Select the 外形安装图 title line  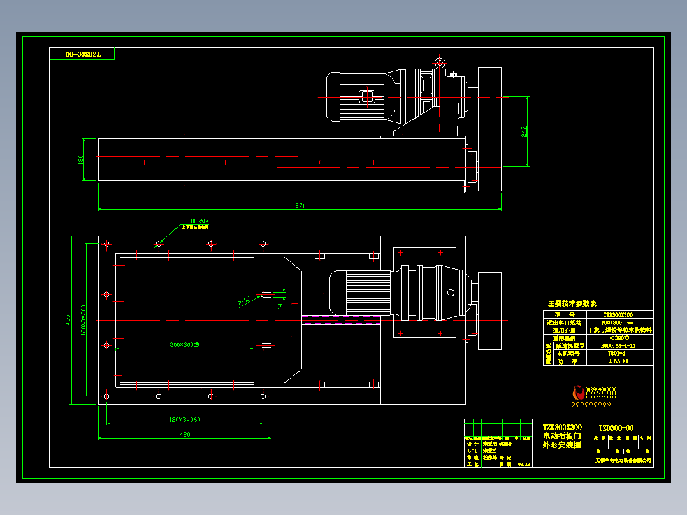(561, 445)
